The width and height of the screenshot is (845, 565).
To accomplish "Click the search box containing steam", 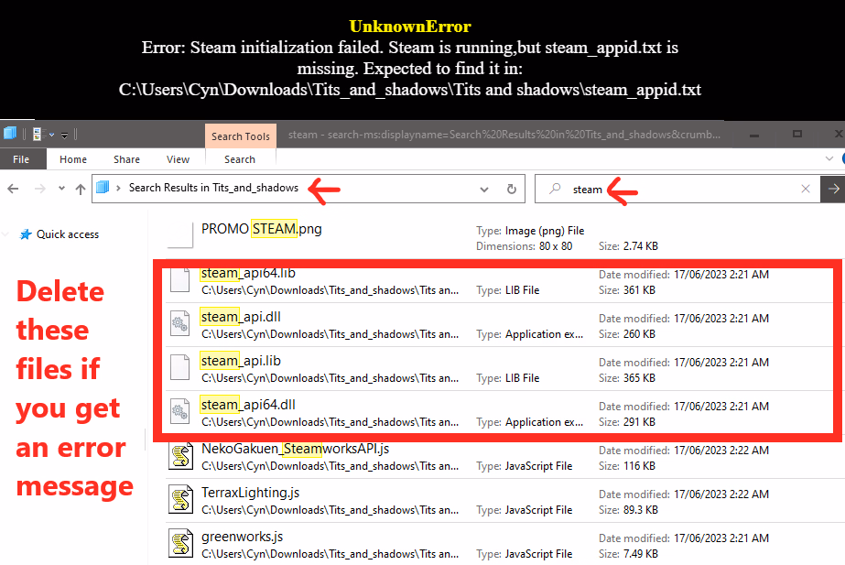I will 677,189.
